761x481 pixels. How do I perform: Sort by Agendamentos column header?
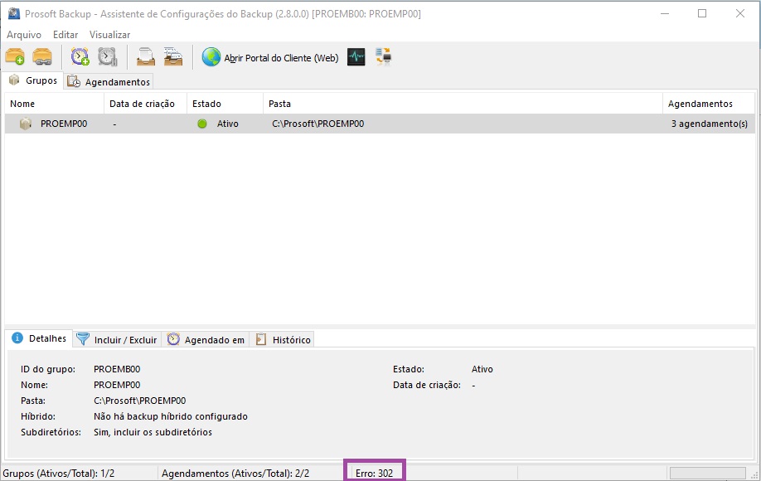click(709, 104)
